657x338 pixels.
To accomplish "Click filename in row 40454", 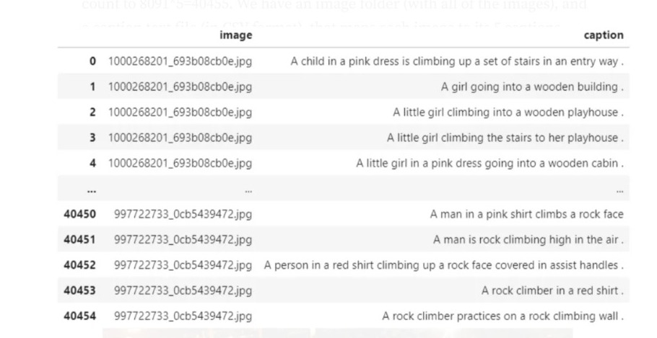I will 183,316.
